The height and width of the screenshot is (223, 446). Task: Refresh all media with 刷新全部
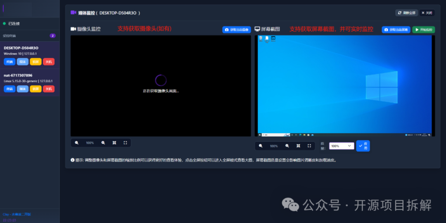[x=406, y=13]
